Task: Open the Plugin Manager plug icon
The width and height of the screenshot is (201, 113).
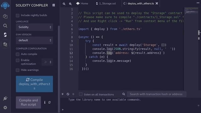Action: pyautogui.click(x=5, y=98)
